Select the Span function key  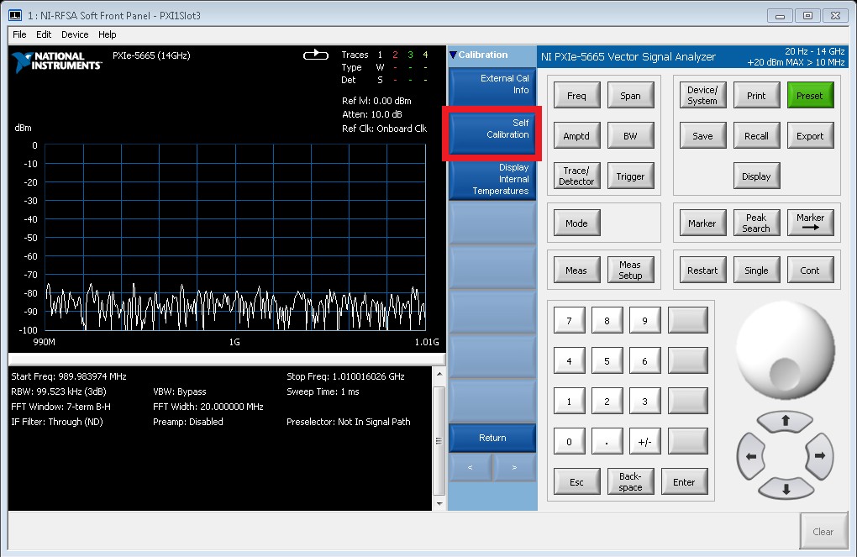coord(631,95)
